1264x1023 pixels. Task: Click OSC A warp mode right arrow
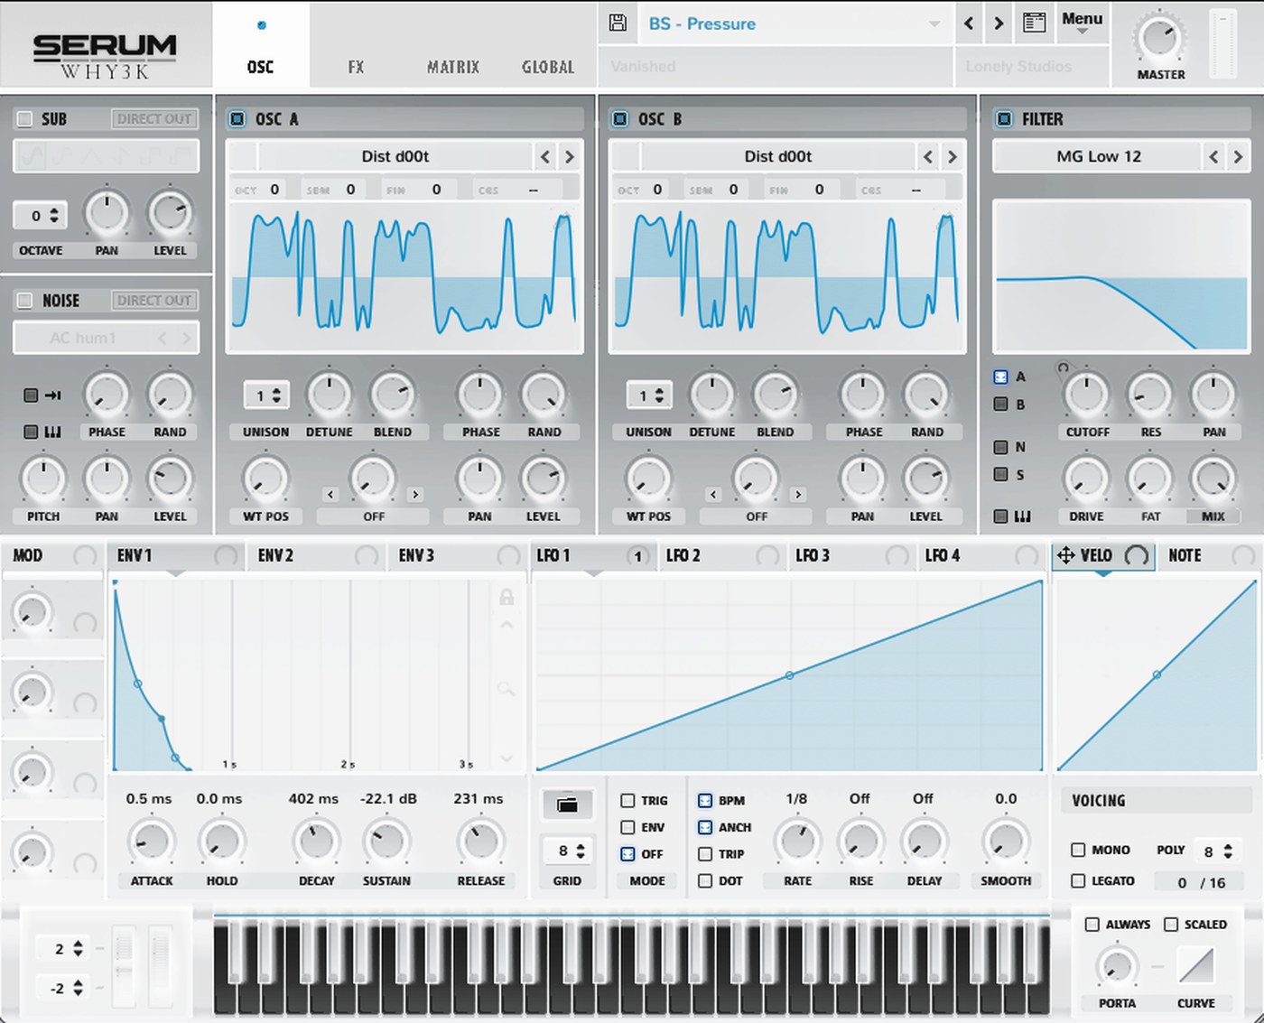pyautogui.click(x=415, y=495)
